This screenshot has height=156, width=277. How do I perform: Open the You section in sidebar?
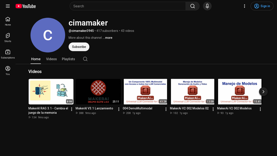(8, 70)
